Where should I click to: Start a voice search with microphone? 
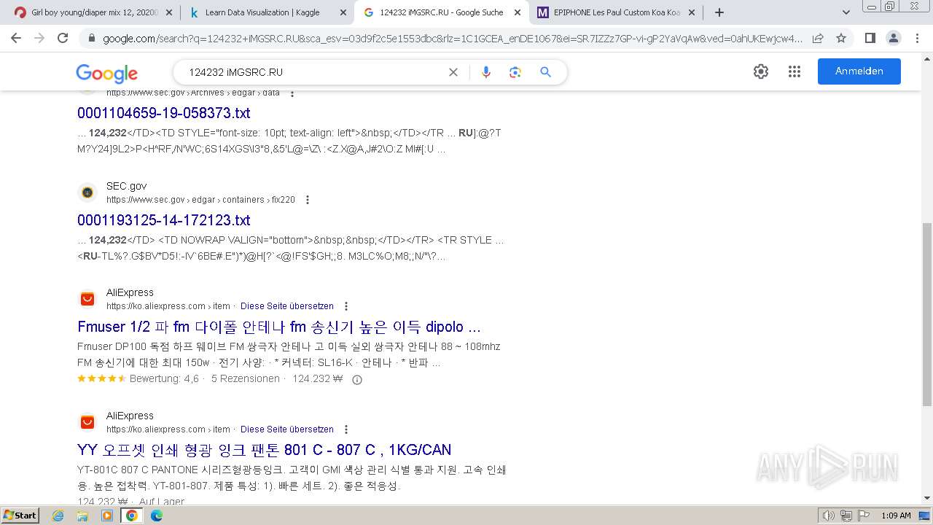[486, 72]
